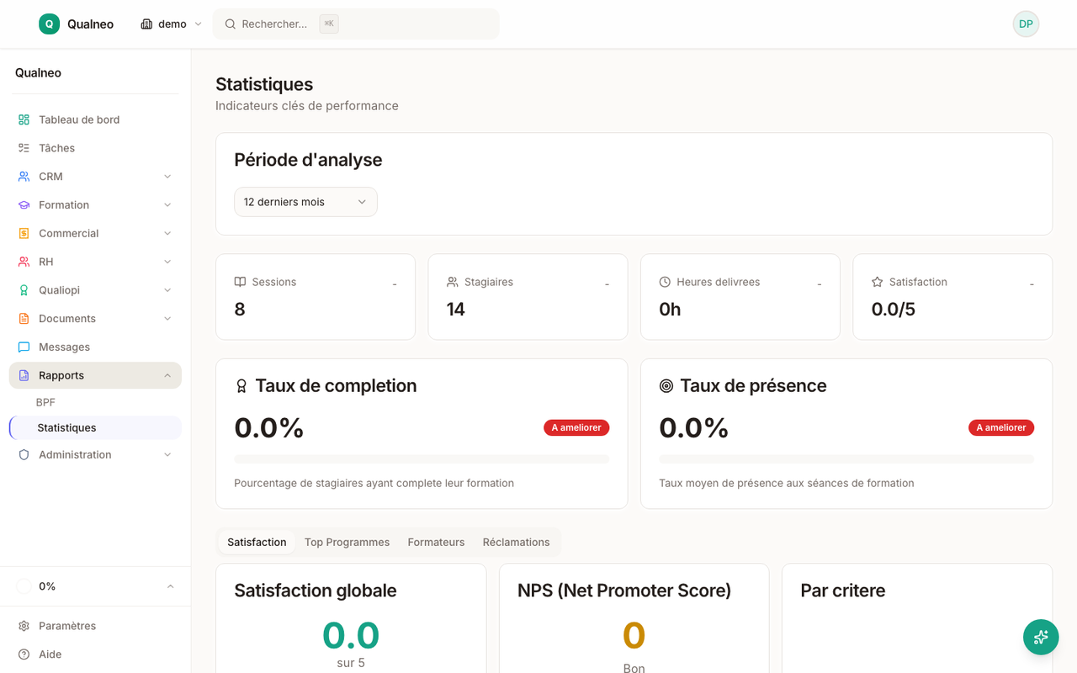Open Paramètres settings link
The image size is (1077, 673).
[x=95, y=626]
